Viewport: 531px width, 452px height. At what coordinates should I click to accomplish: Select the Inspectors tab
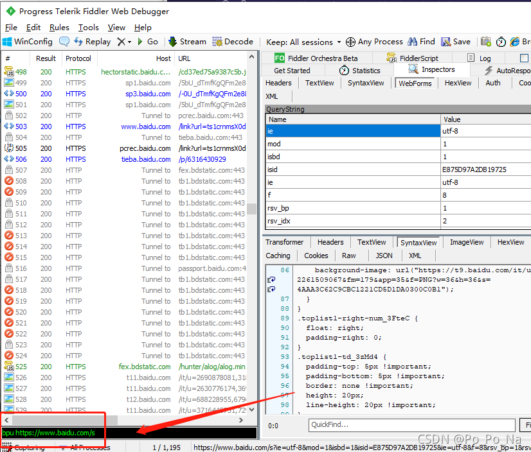(432, 69)
